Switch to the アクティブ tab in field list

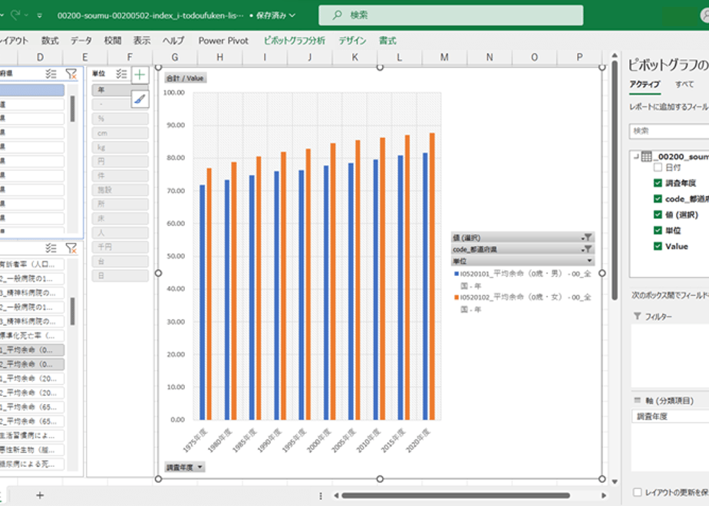tap(645, 84)
